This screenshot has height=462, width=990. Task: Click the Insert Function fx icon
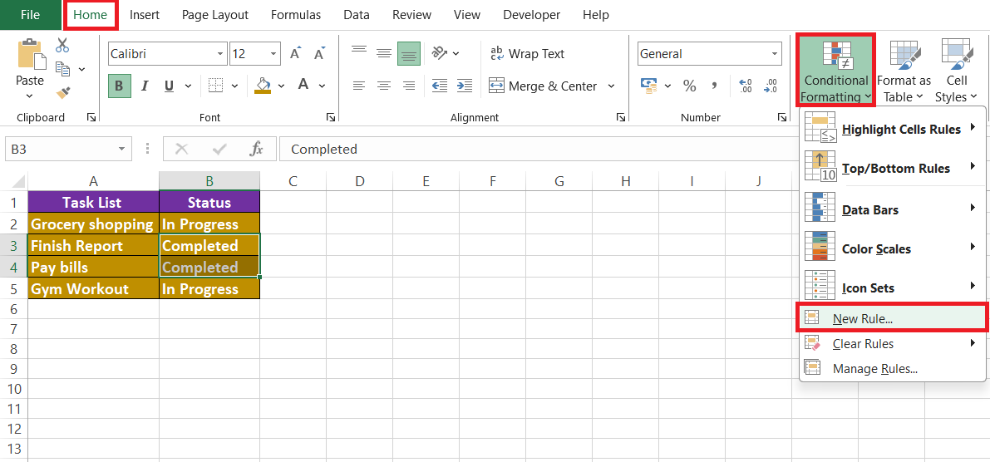pos(256,150)
